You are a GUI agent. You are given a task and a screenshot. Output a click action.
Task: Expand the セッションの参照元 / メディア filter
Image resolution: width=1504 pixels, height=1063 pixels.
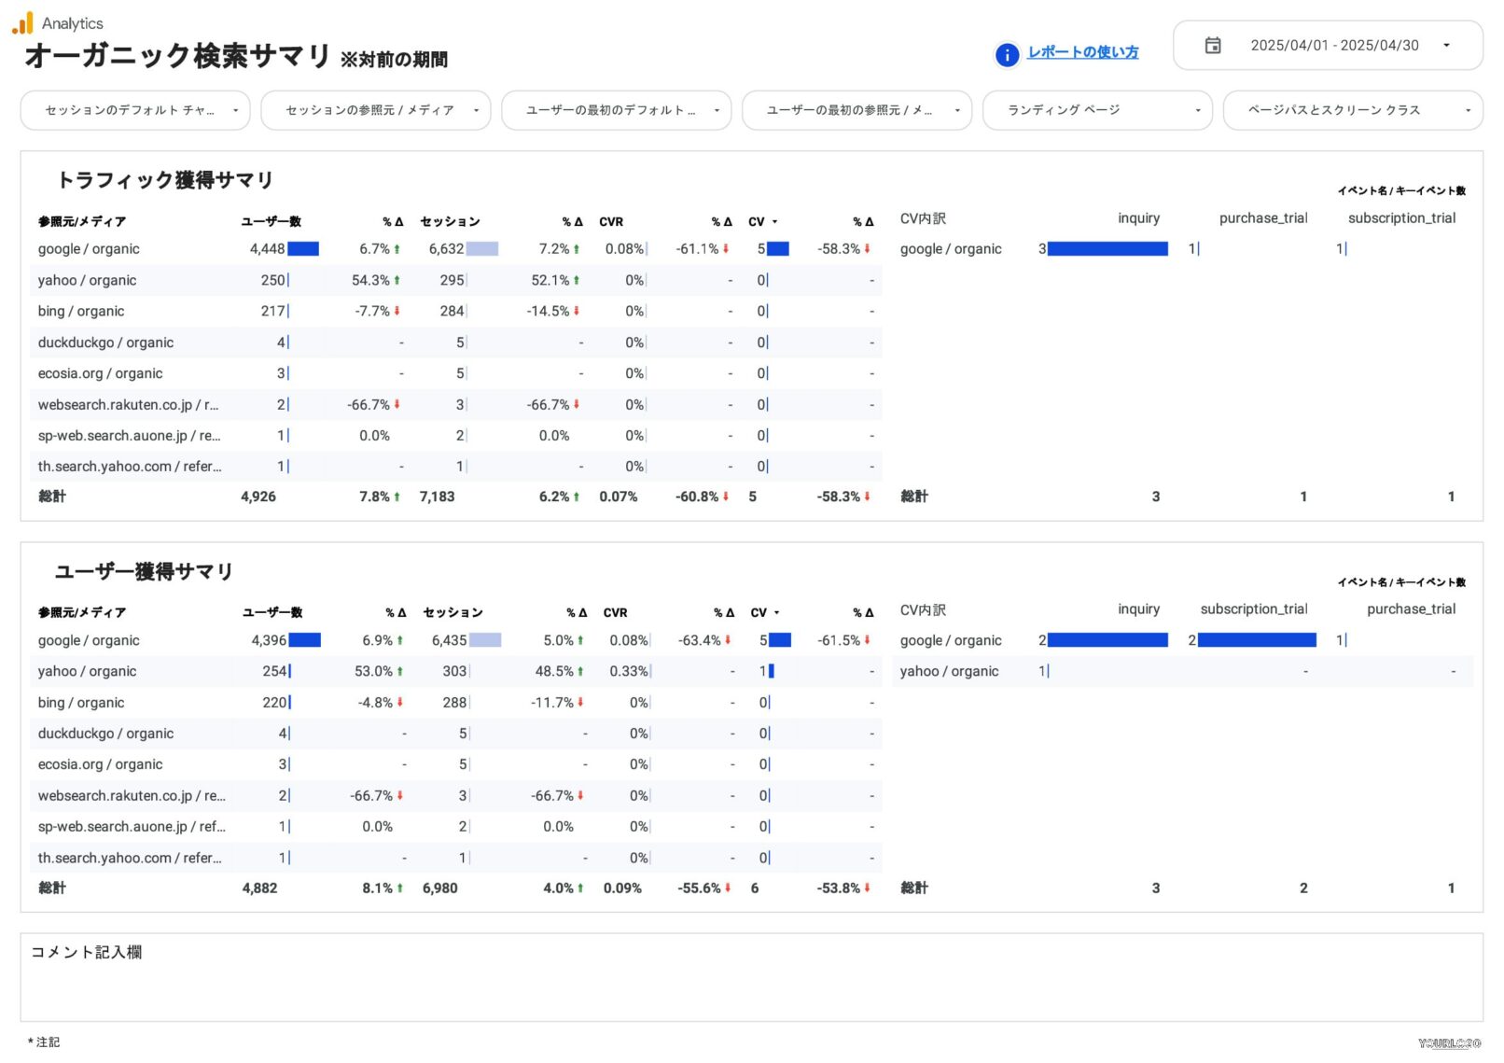[x=375, y=110]
